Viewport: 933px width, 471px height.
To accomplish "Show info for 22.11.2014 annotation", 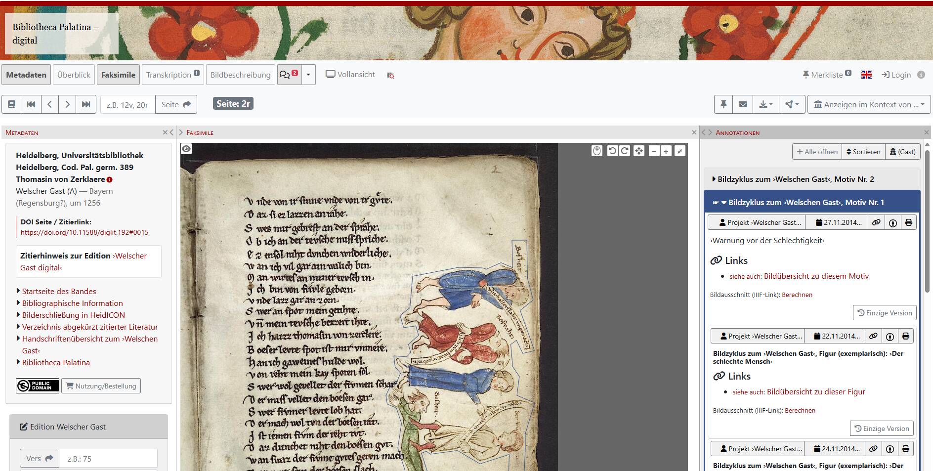I will point(890,336).
